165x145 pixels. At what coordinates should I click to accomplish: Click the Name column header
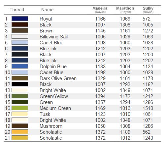pyautogui.click(x=48, y=10)
